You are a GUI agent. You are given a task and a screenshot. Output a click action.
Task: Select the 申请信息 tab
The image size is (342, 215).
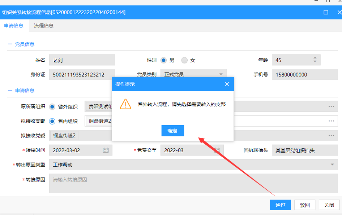tap(14, 26)
